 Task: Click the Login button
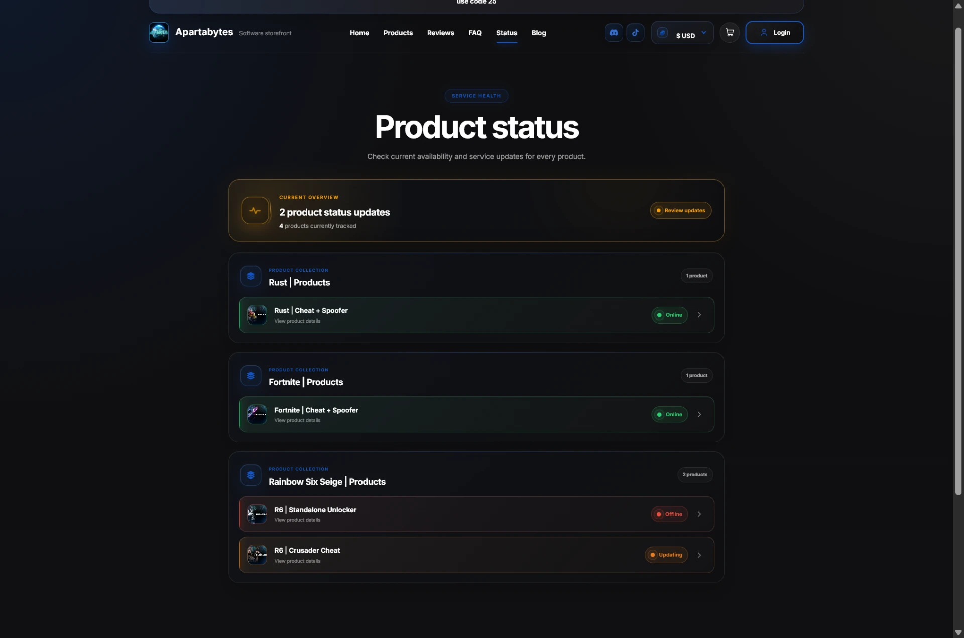pos(774,33)
